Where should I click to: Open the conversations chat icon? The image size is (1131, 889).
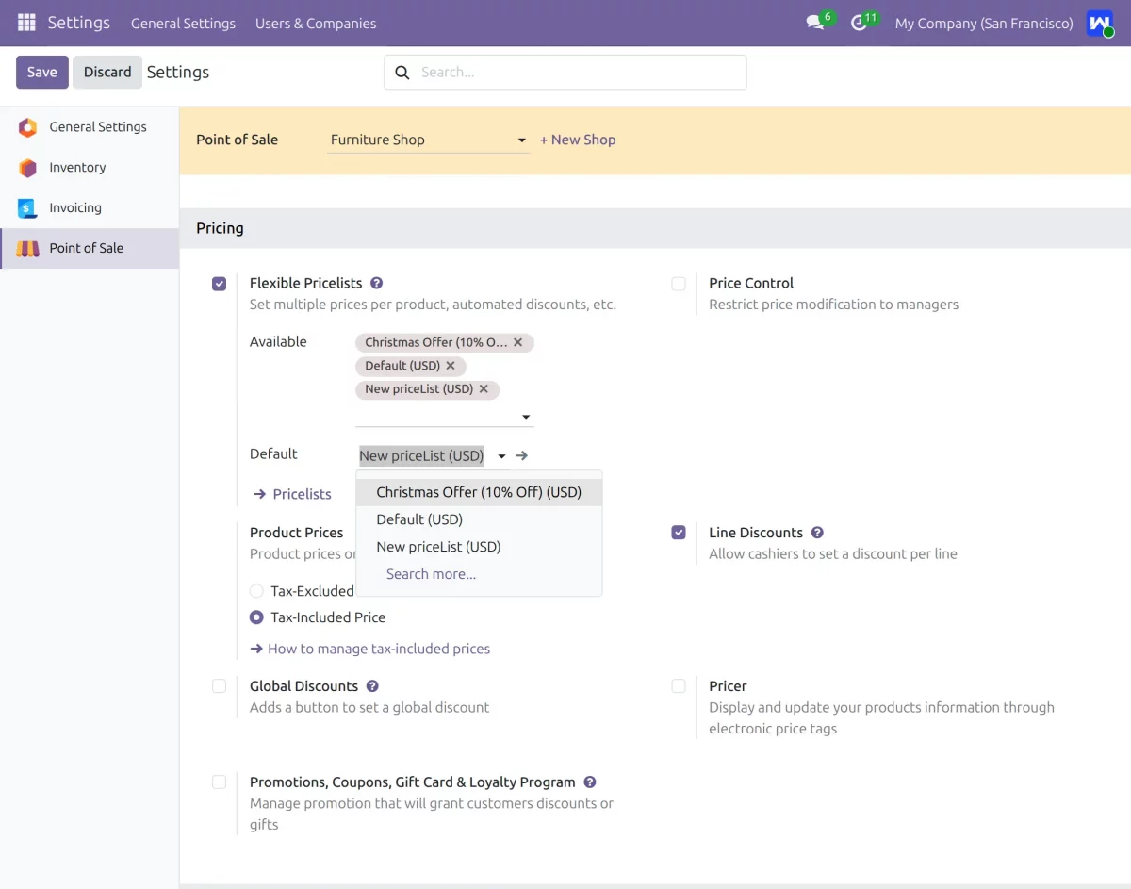click(x=815, y=23)
